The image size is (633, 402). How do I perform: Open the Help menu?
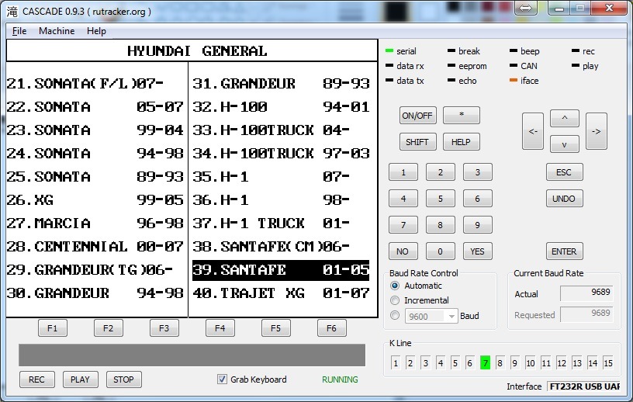pyautogui.click(x=96, y=31)
